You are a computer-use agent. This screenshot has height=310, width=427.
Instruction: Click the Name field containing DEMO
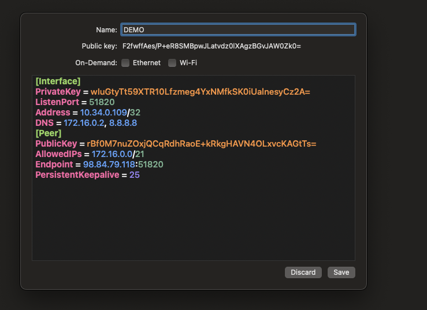pyautogui.click(x=237, y=29)
